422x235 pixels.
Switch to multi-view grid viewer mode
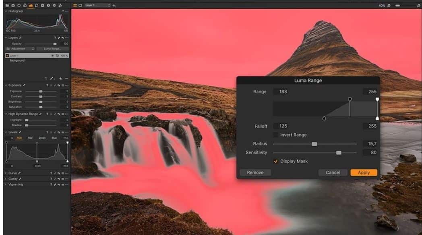pos(75,5)
